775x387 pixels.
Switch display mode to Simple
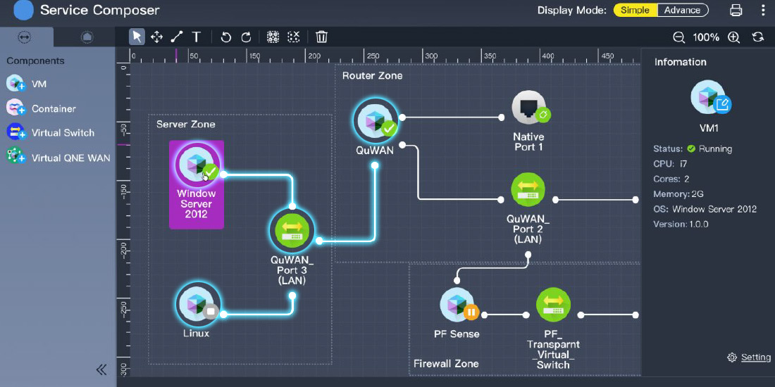pos(635,10)
